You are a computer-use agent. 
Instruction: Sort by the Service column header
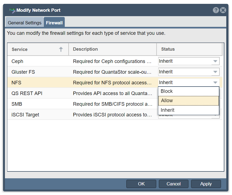pos(38,49)
